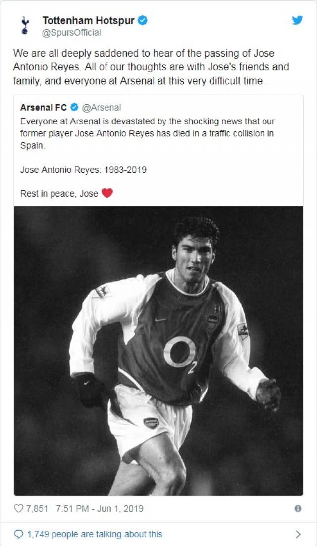View "1,749 people are talking about this"

click(94, 534)
